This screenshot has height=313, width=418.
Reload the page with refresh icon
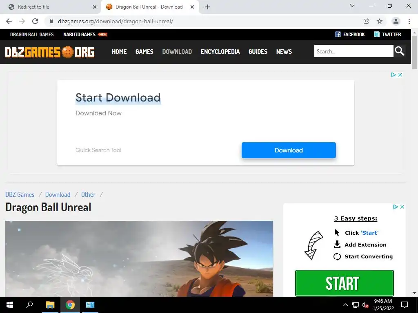[x=35, y=21]
